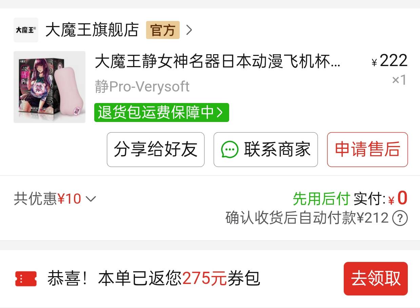Expand the 共优惠¥10 discount details

coord(55,199)
